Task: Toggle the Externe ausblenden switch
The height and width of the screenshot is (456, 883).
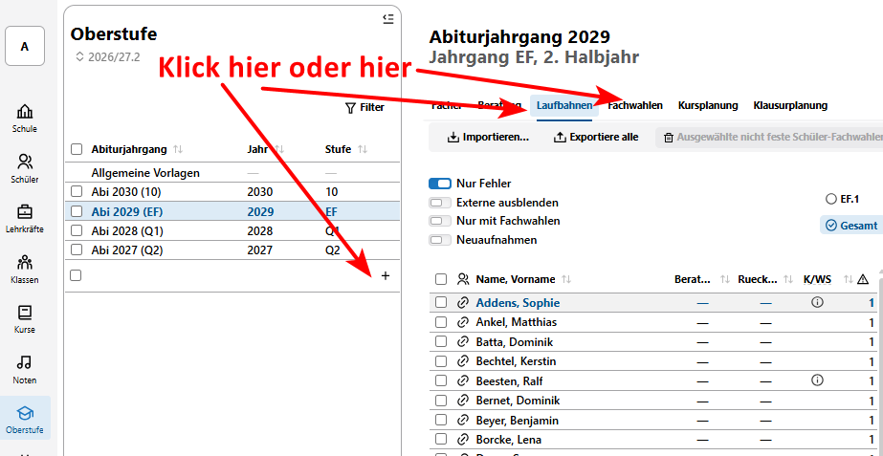Action: click(x=440, y=203)
